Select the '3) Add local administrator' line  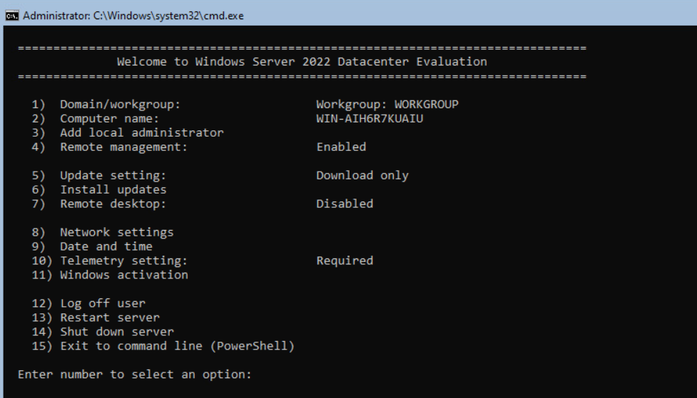coord(128,132)
